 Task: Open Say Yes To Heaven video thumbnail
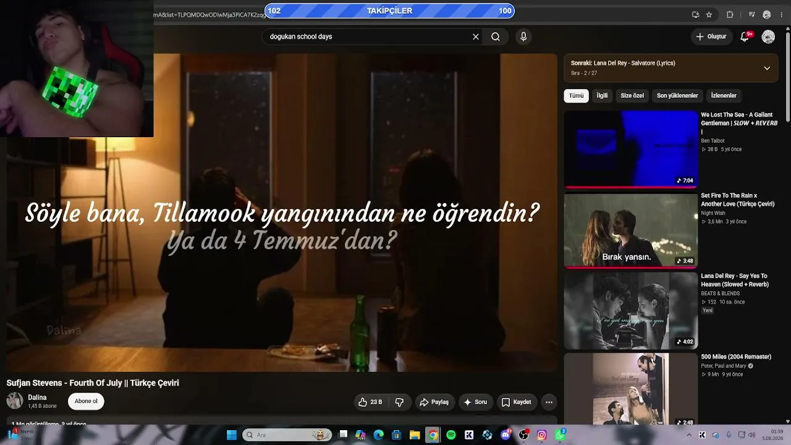coord(631,310)
